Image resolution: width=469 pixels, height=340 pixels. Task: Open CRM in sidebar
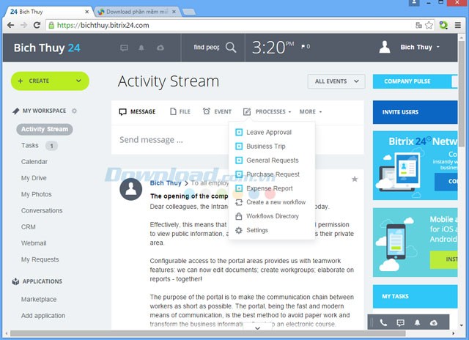[x=28, y=227]
